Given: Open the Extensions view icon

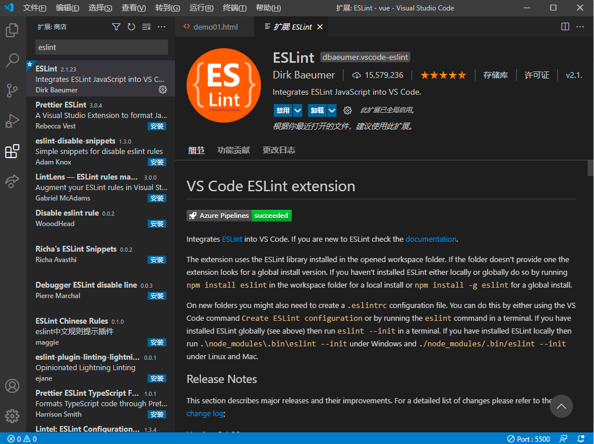Looking at the screenshot, I should (x=12, y=151).
